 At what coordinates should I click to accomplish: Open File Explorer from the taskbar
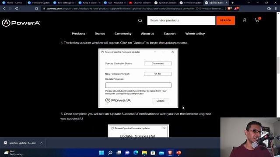tap(144, 153)
